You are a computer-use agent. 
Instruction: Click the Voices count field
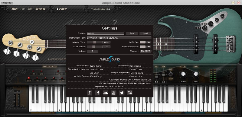(x=93, y=51)
